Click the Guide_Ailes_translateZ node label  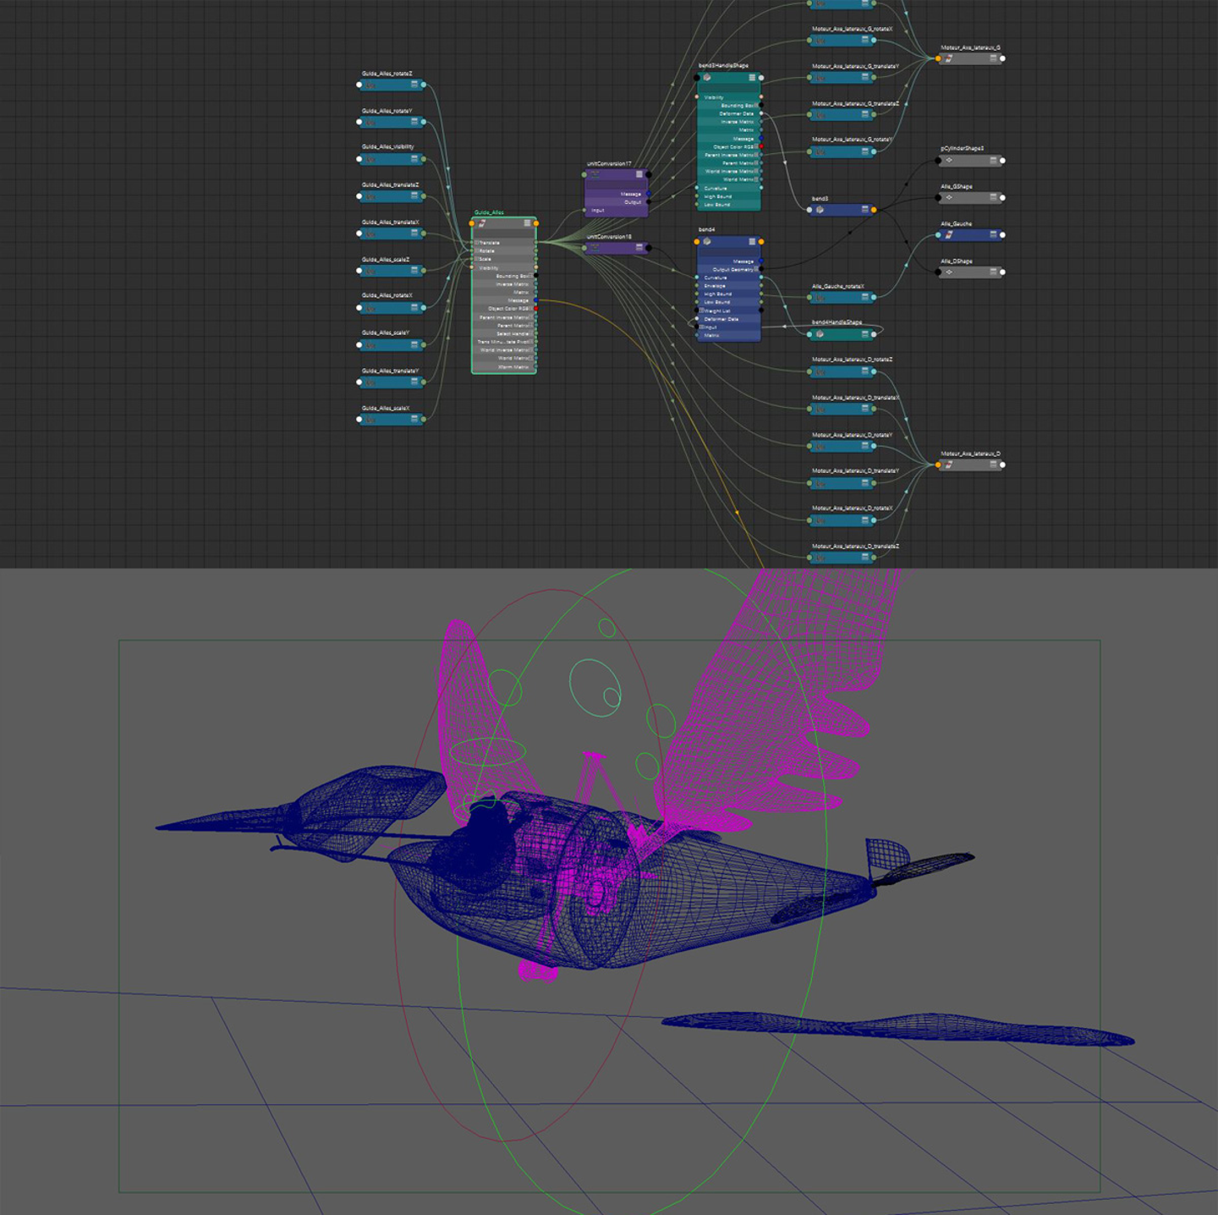[390, 184]
